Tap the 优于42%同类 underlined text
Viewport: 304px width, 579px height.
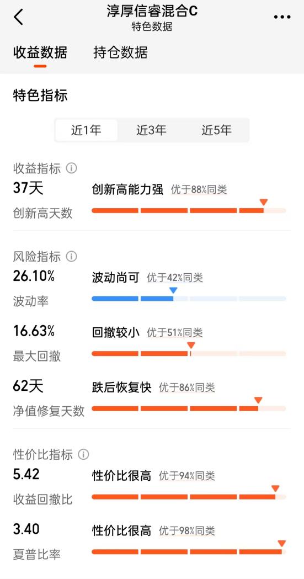click(175, 278)
